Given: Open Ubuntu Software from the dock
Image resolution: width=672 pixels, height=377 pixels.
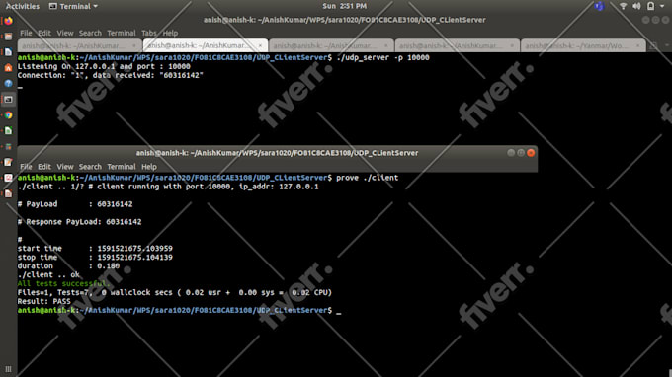Looking at the screenshot, I should [x=8, y=68].
